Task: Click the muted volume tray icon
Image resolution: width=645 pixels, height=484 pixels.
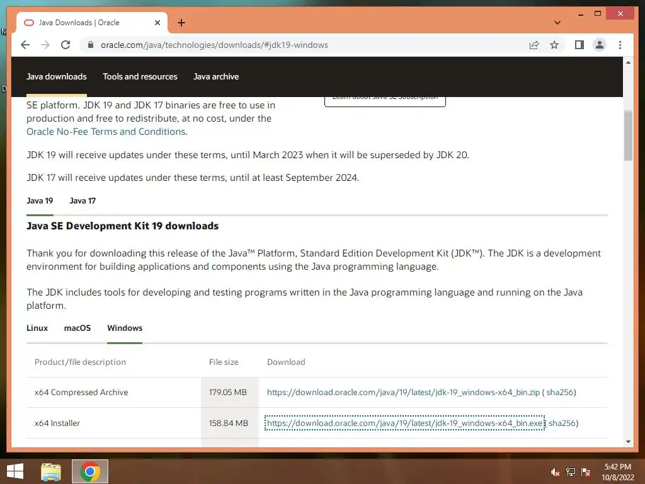Action: tap(555, 472)
